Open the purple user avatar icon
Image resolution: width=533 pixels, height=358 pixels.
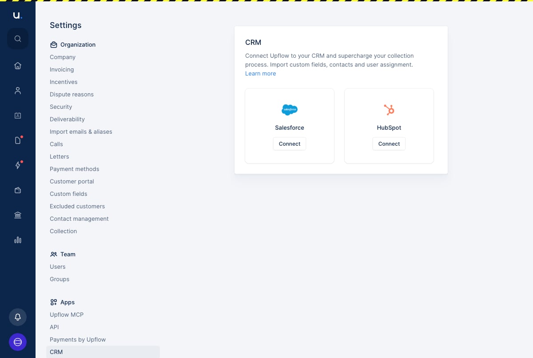tap(18, 342)
